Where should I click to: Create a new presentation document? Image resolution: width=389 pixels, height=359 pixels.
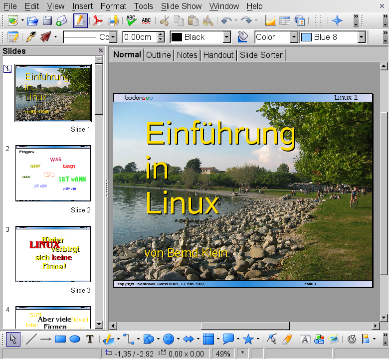[x=13, y=20]
